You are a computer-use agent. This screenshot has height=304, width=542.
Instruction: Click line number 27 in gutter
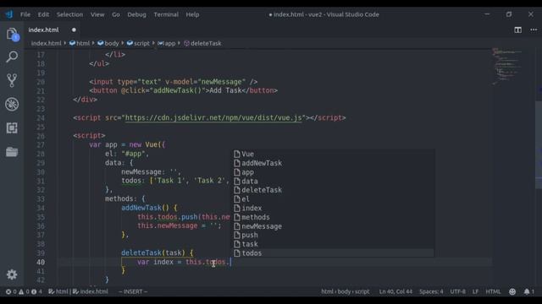pos(41,144)
